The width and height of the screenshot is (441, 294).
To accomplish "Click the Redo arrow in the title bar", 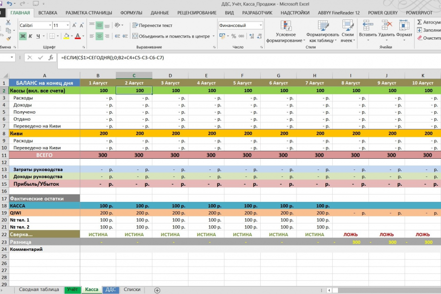I will (x=22, y=3).
